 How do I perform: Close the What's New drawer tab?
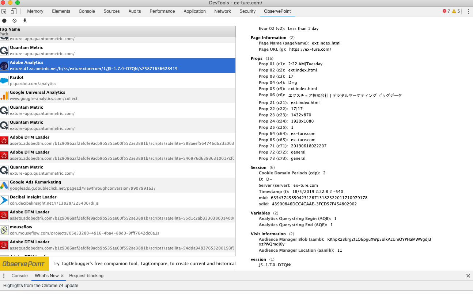click(x=62, y=276)
